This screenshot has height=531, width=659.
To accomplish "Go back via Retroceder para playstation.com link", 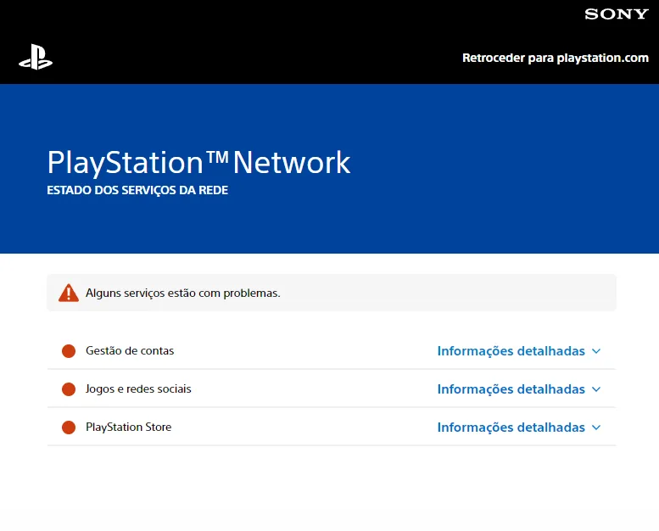I will coord(555,59).
